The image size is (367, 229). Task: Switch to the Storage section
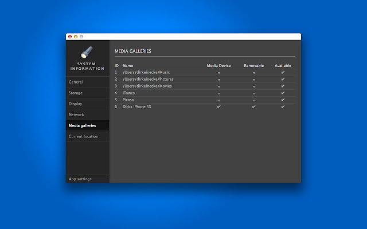tap(88, 93)
